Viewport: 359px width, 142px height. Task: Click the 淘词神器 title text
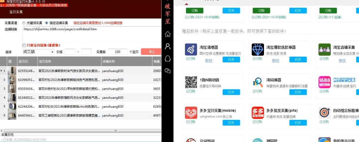pos(273,80)
